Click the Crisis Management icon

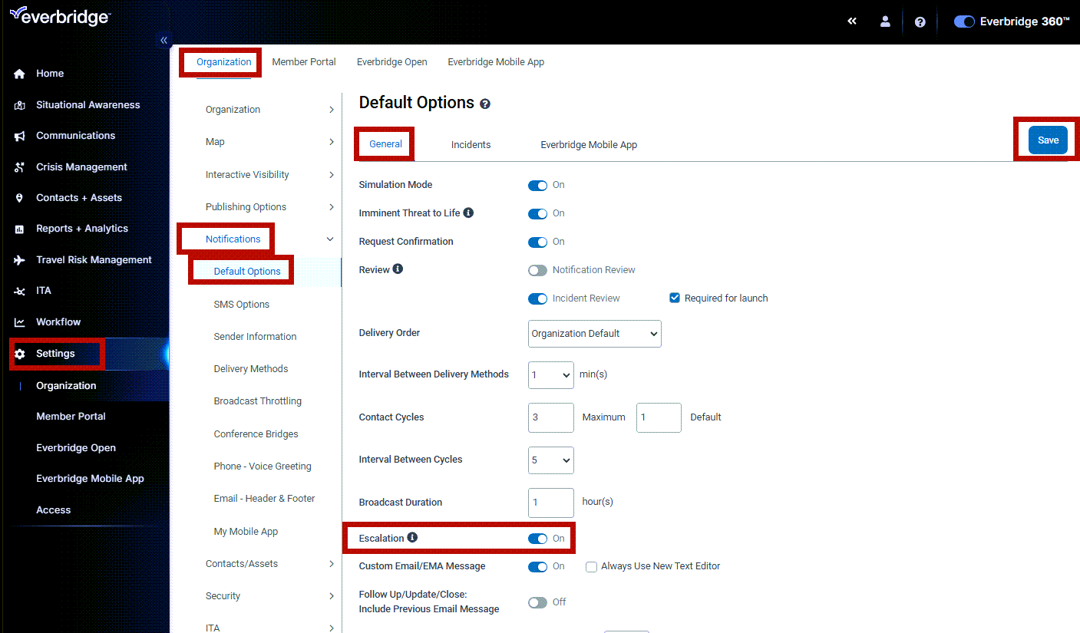(20, 167)
